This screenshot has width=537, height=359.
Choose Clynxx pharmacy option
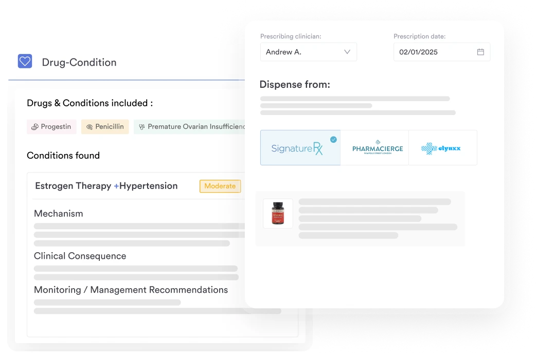[x=443, y=148]
